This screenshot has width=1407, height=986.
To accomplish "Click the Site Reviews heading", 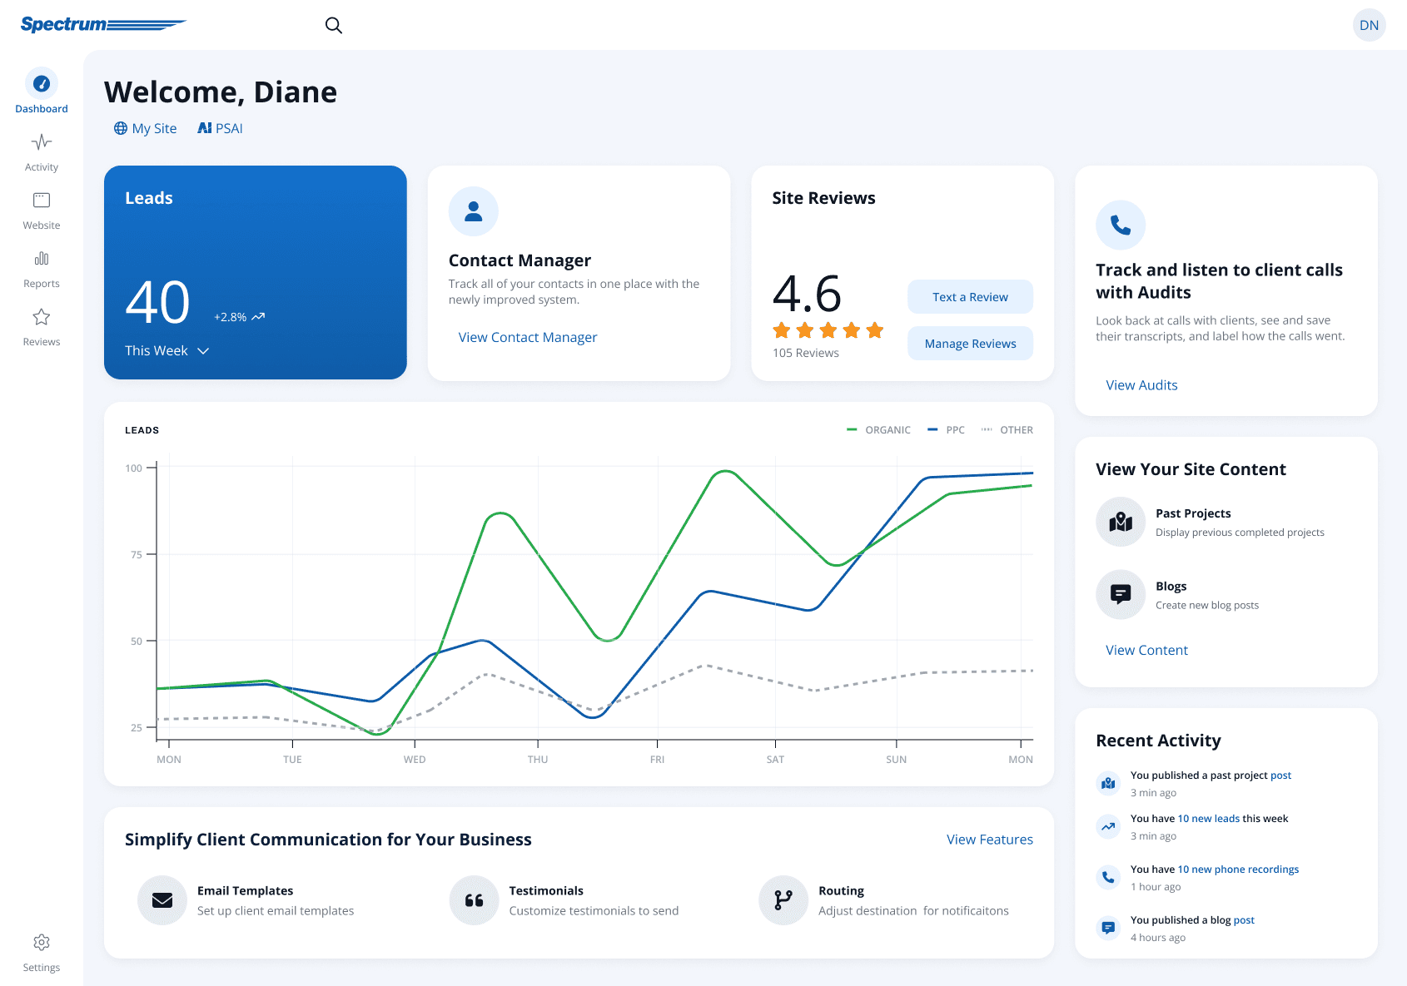I will click(x=823, y=198).
